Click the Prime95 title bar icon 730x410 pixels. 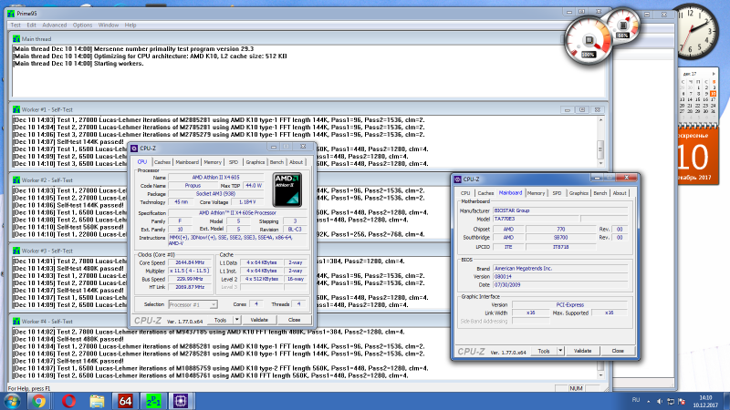[11, 14]
